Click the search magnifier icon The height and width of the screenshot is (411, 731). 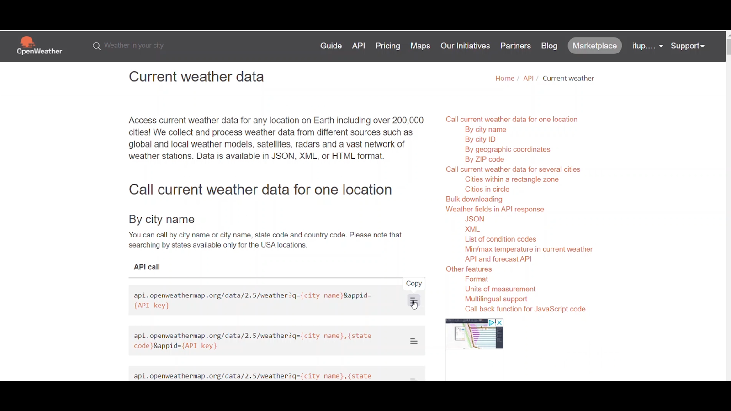pos(96,46)
